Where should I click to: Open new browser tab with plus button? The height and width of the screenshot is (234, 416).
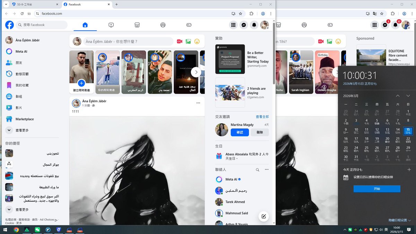(x=116, y=5)
